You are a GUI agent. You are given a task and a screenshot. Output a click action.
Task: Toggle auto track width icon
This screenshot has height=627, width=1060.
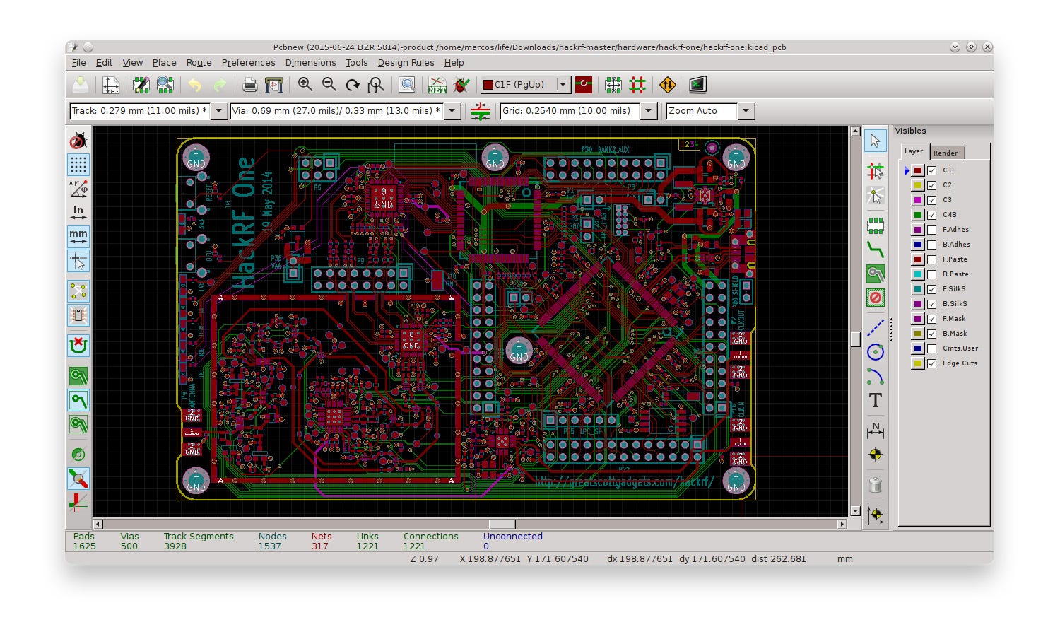[x=481, y=111]
